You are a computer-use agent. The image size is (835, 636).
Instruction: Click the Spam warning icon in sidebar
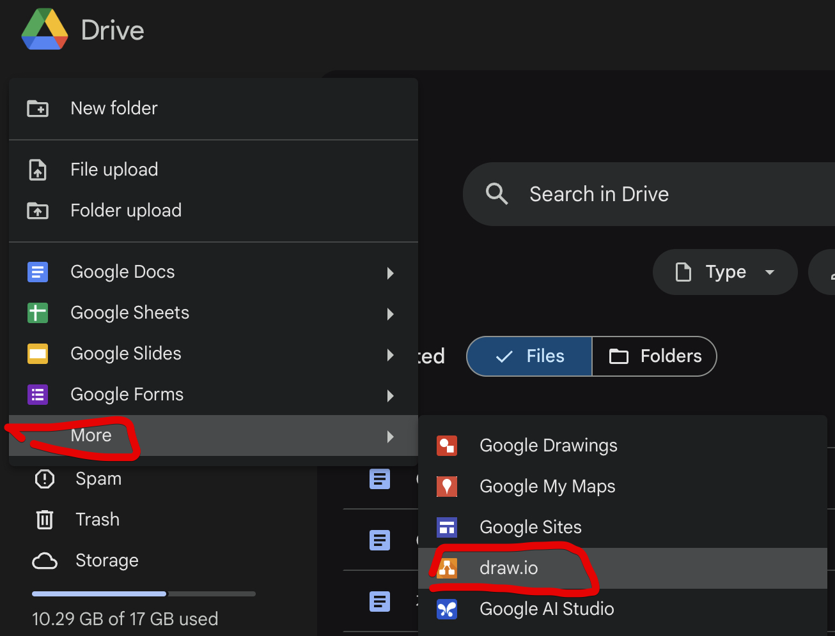[x=45, y=479]
